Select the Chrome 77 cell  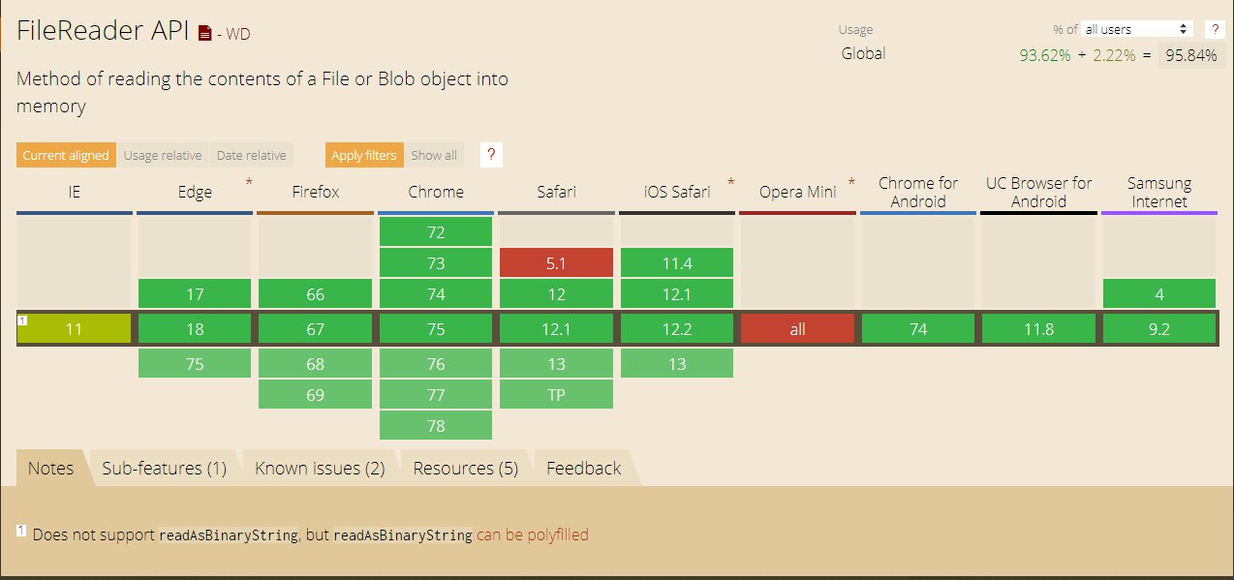coord(436,395)
